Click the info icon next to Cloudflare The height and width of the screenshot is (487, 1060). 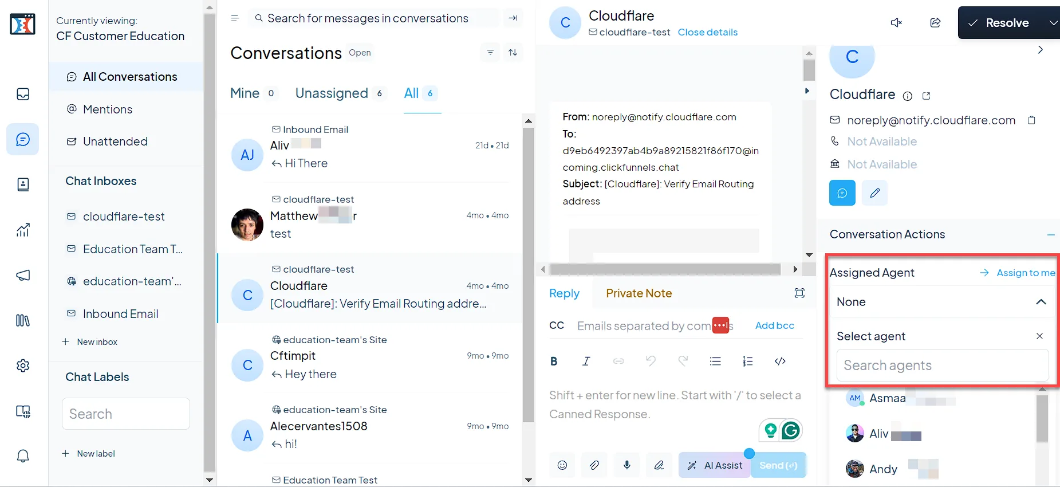point(908,96)
